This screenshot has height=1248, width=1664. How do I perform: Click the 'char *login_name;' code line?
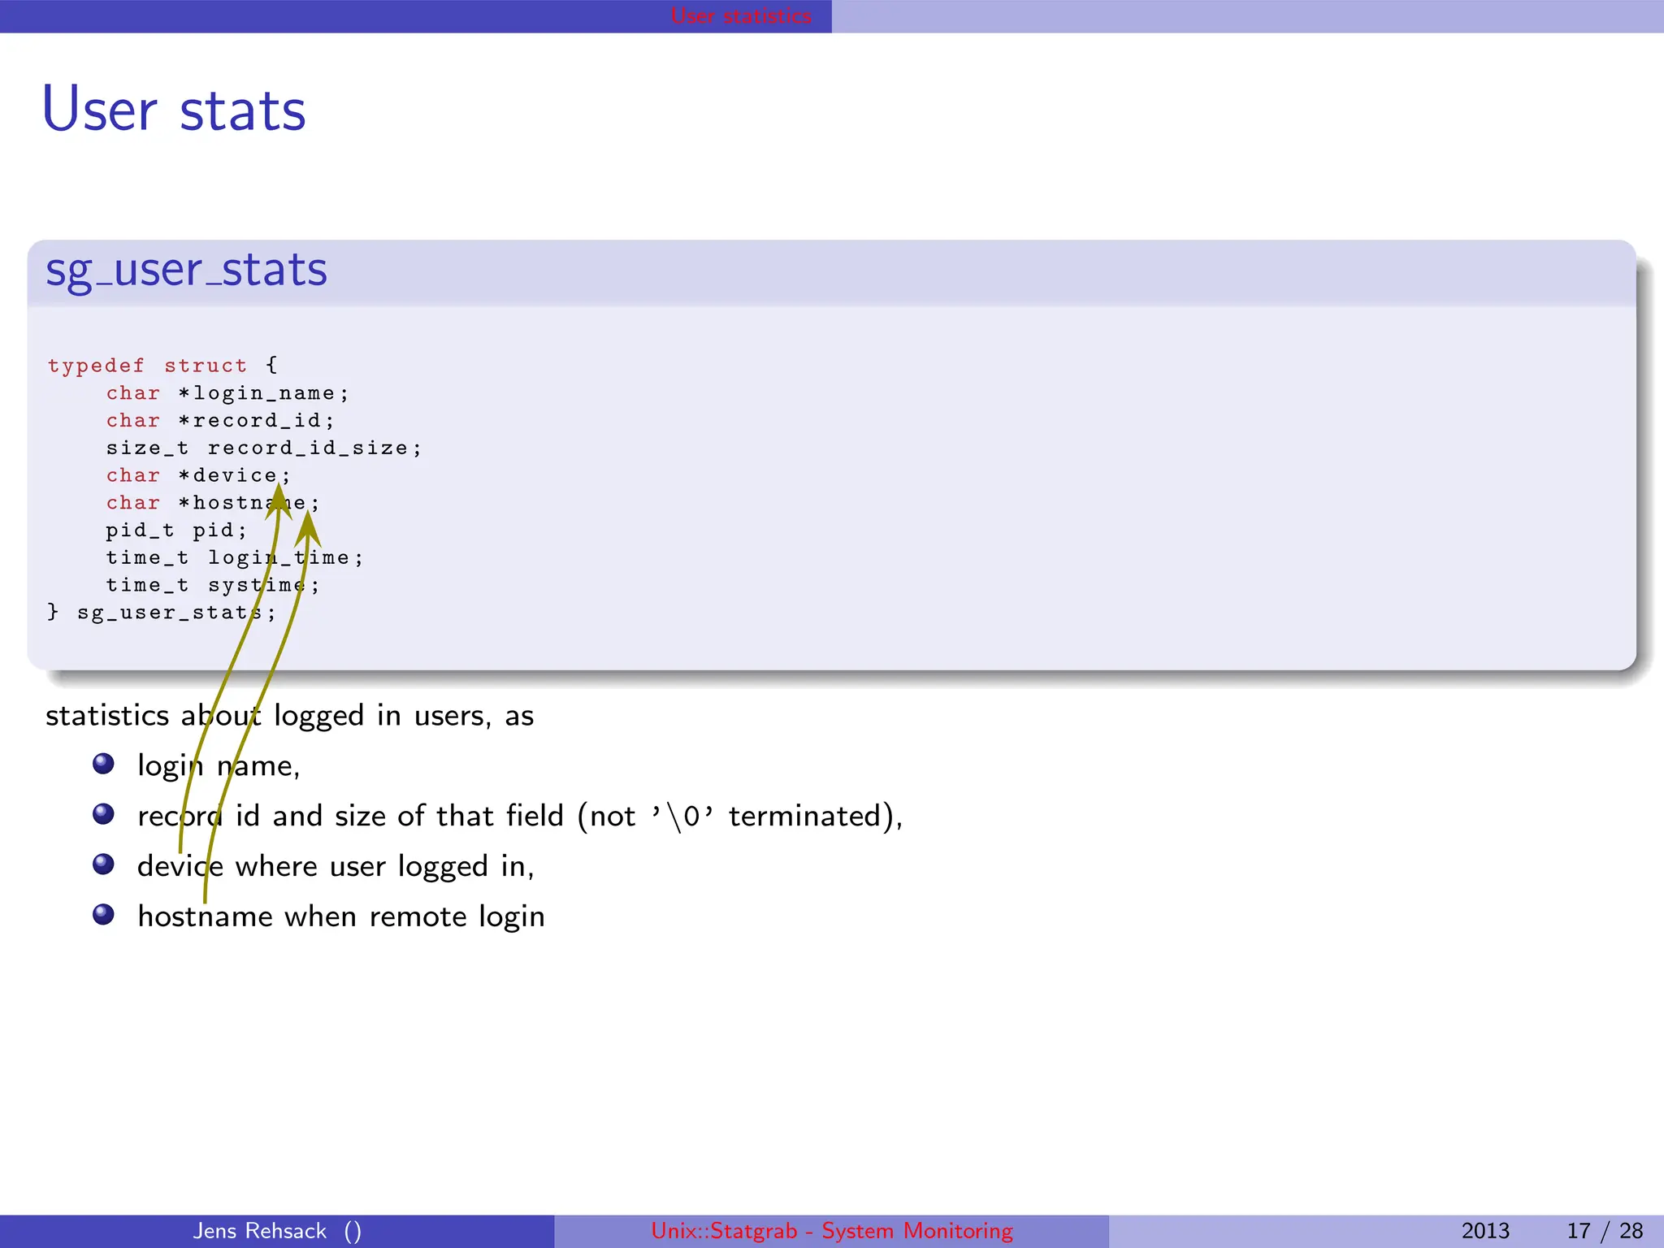[x=227, y=393]
